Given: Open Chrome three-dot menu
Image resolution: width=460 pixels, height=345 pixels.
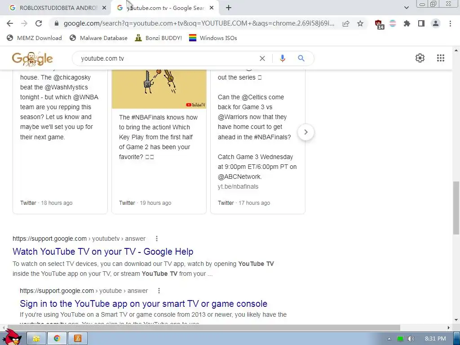Looking at the screenshot, I should [x=450, y=23].
